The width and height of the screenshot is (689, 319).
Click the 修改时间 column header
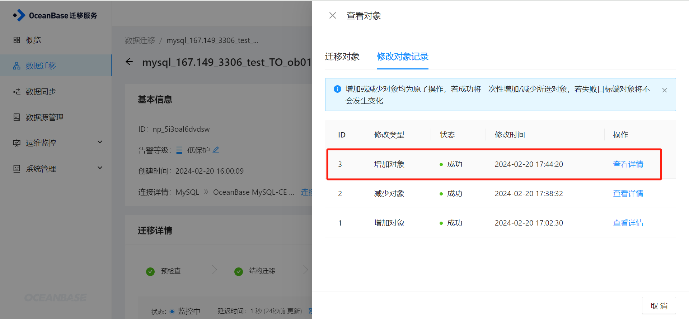click(510, 135)
